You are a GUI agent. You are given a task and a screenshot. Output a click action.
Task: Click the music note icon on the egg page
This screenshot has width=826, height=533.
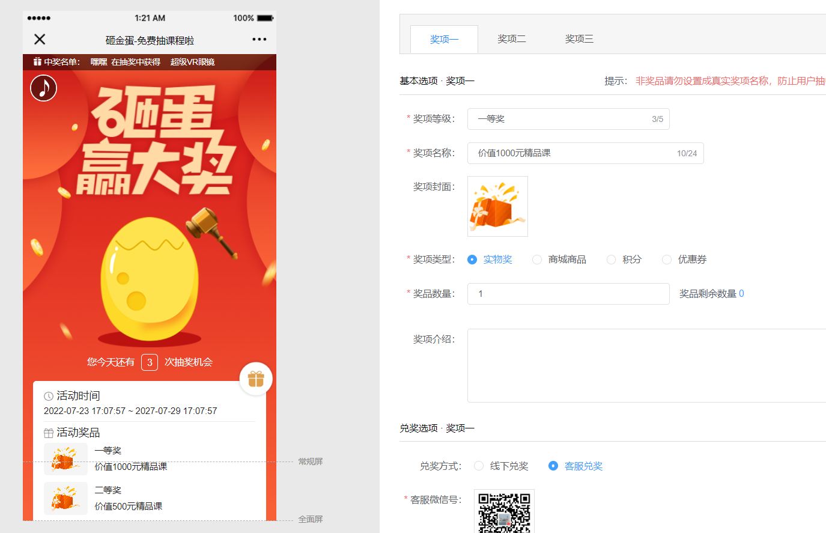click(x=43, y=87)
